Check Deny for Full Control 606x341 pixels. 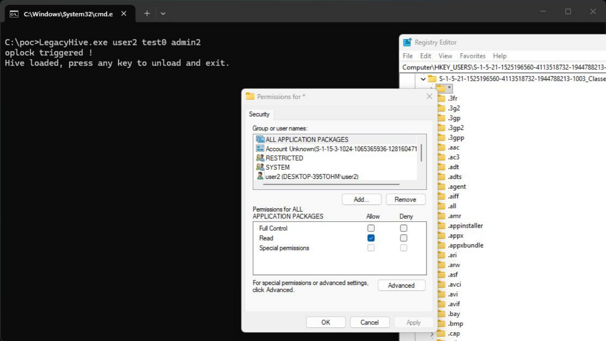[x=403, y=228]
